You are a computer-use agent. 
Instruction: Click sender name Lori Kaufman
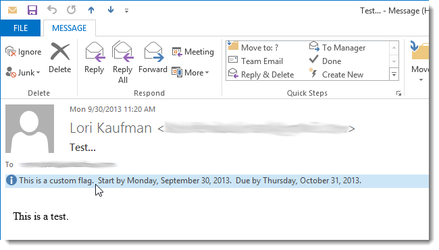click(111, 128)
